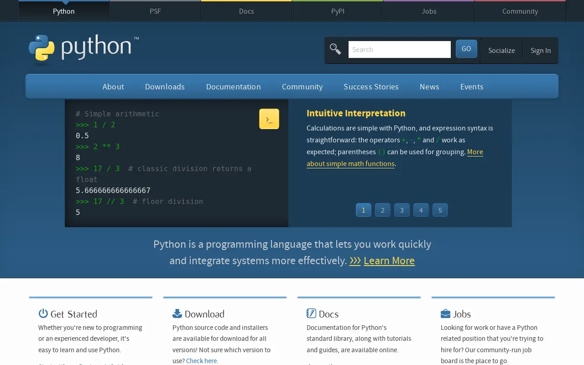584x365 pixels.
Task: Click the Docs notepad icon
Action: pyautogui.click(x=311, y=313)
